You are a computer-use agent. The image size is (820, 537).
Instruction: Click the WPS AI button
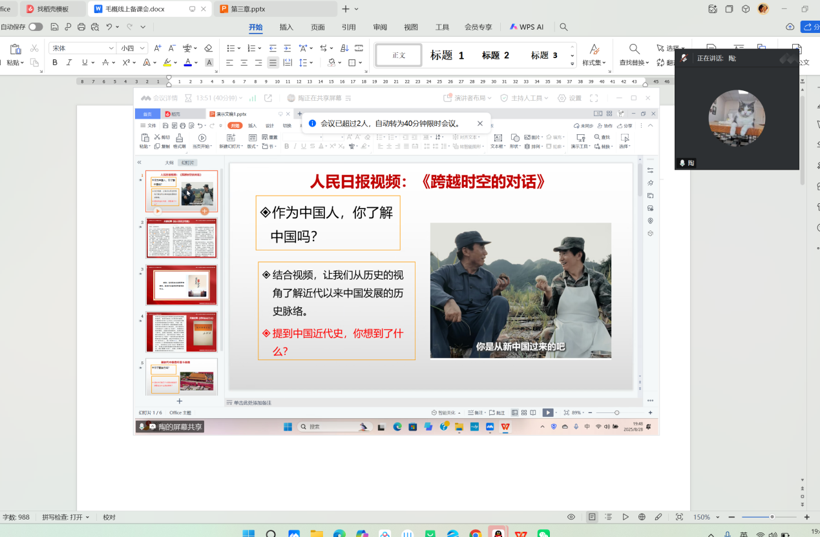coord(527,27)
